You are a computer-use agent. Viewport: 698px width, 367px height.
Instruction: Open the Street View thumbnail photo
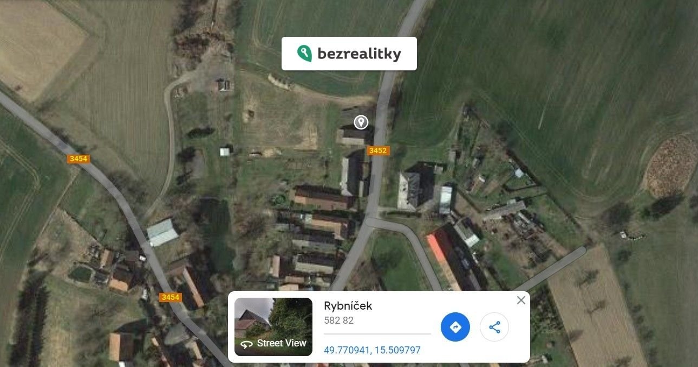coord(273,327)
